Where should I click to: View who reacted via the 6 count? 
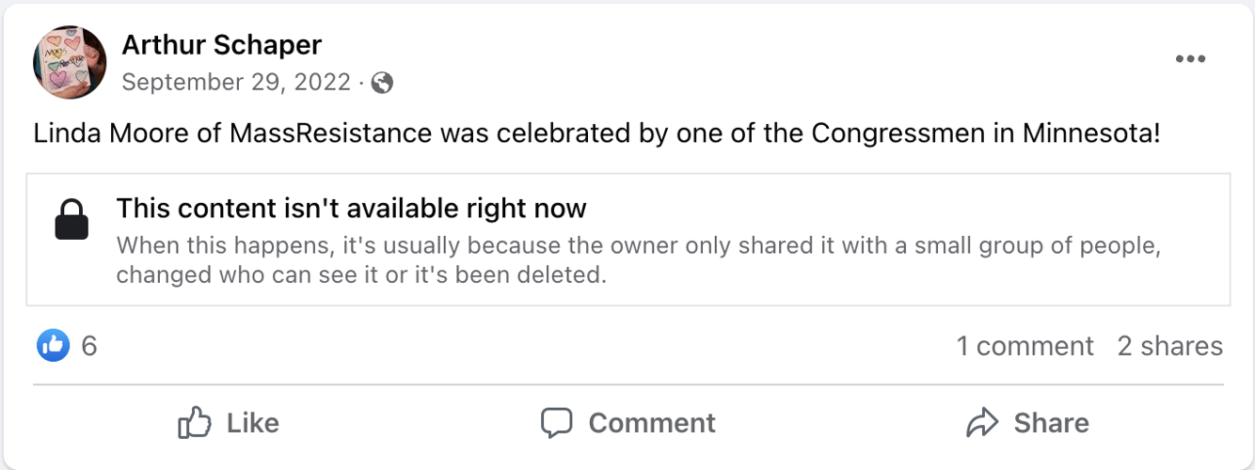pyautogui.click(x=89, y=346)
